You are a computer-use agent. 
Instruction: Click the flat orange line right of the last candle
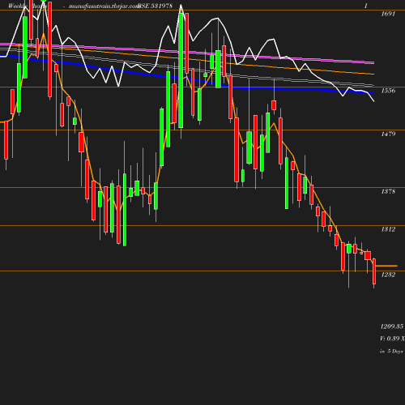click(x=386, y=266)
